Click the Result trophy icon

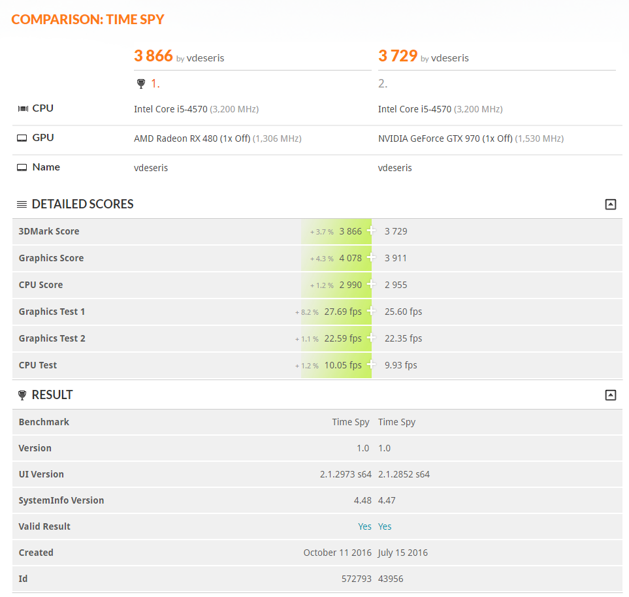[22, 395]
